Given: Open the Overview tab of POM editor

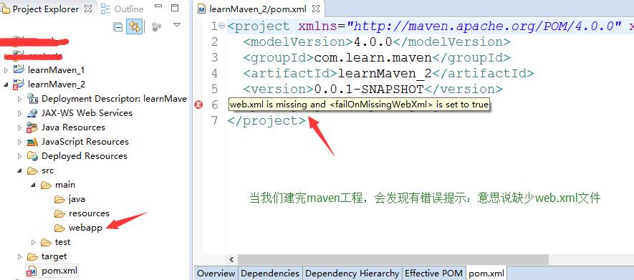Looking at the screenshot, I should point(216,273).
